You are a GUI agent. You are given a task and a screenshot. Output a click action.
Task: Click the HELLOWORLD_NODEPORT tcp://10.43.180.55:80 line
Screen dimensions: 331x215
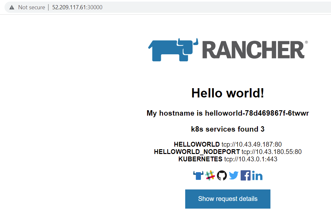pos(228,152)
